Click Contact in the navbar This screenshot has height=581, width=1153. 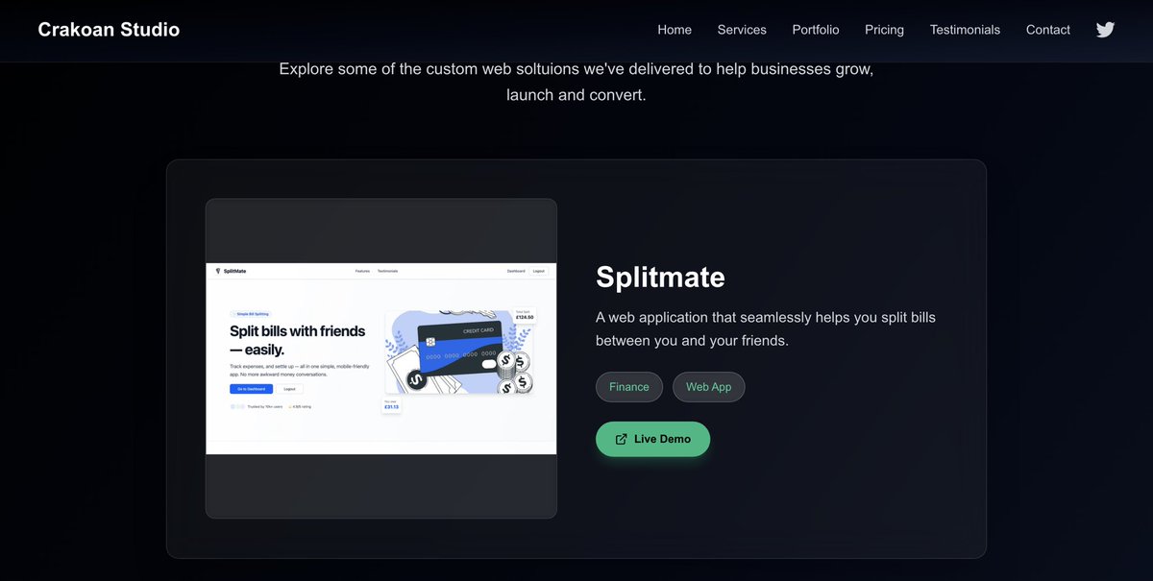click(1047, 30)
